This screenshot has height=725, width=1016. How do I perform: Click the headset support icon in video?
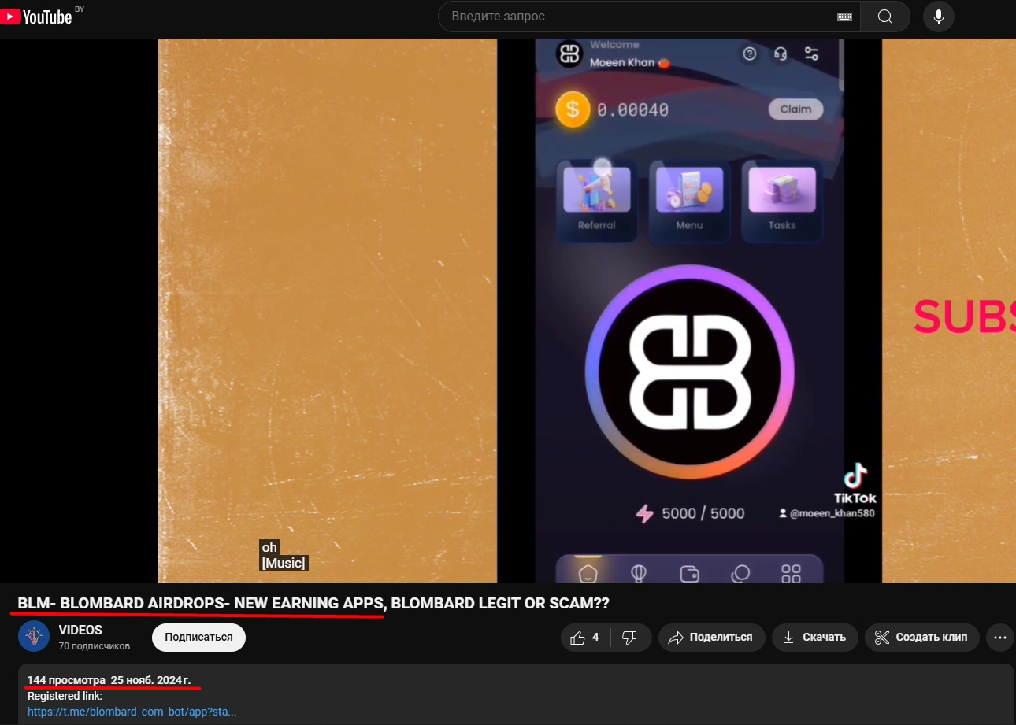[781, 54]
